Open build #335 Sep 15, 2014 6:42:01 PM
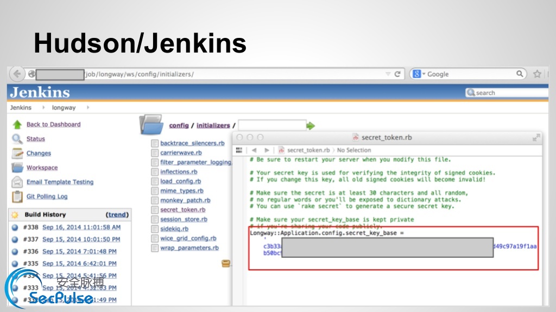 click(79, 264)
